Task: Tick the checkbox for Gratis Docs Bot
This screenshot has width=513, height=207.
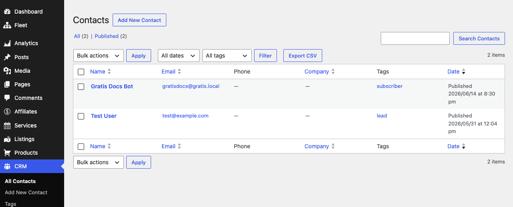Action: [x=81, y=87]
